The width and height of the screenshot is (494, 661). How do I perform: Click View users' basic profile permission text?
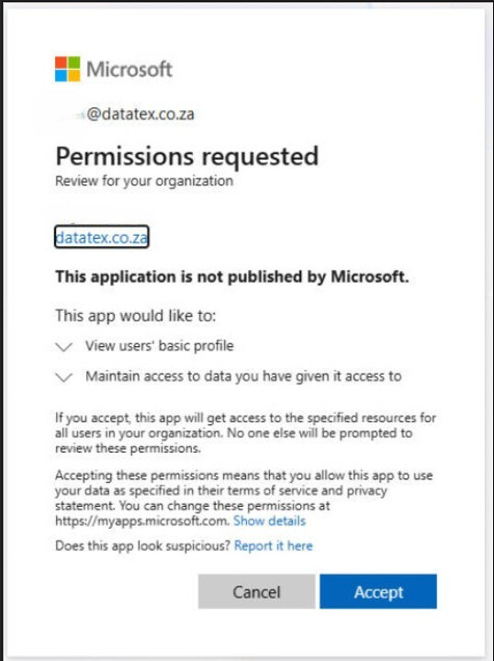point(160,346)
